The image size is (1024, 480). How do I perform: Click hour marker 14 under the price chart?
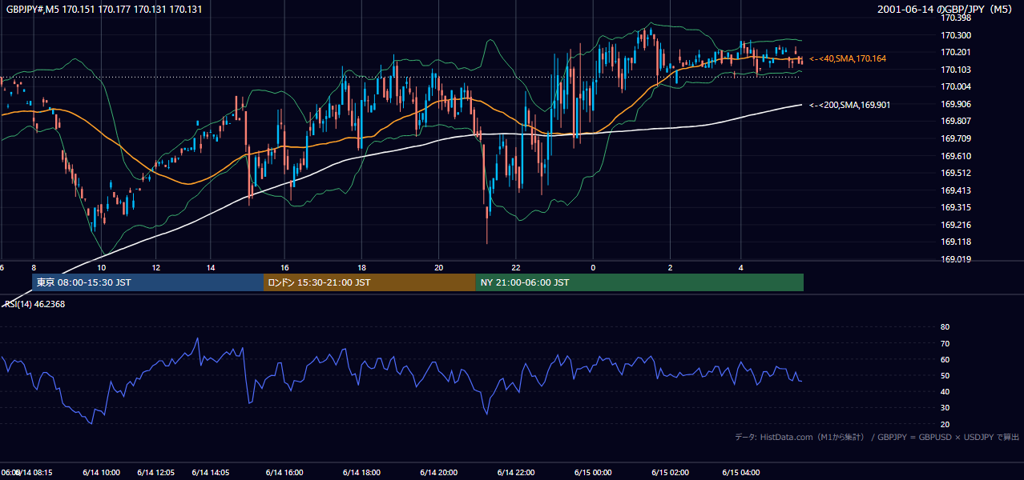click(211, 267)
